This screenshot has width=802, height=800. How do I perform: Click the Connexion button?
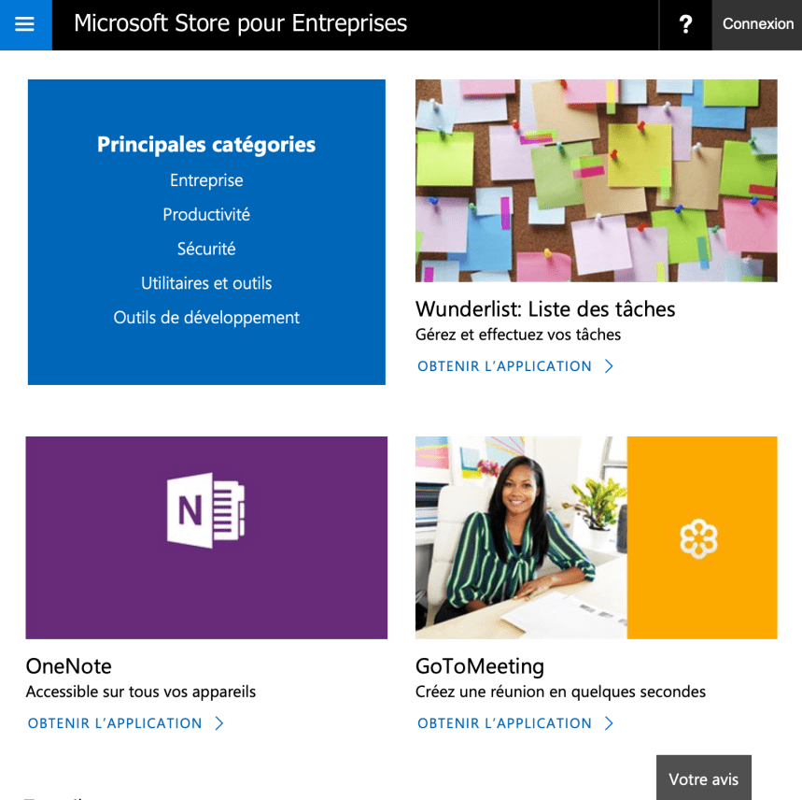757,24
